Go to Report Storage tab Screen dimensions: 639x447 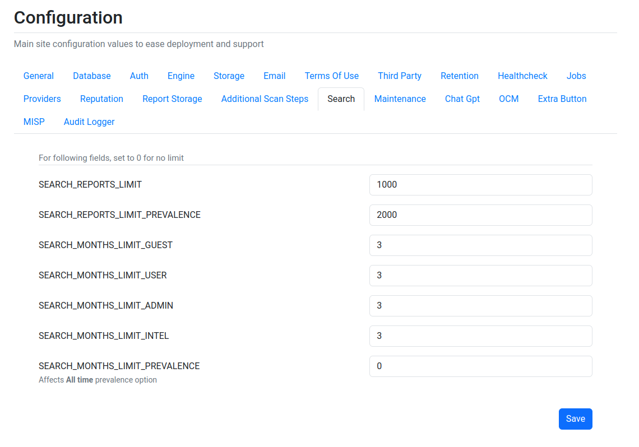(172, 99)
